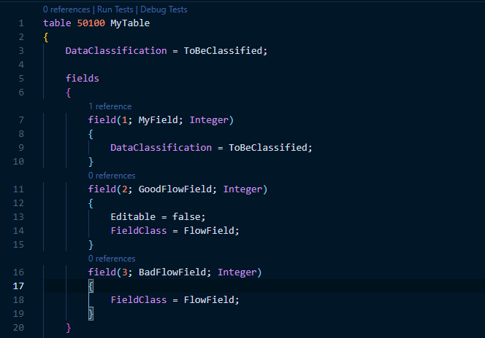
Task: Click the table ID 50100
Action: pyautogui.click(x=91, y=23)
